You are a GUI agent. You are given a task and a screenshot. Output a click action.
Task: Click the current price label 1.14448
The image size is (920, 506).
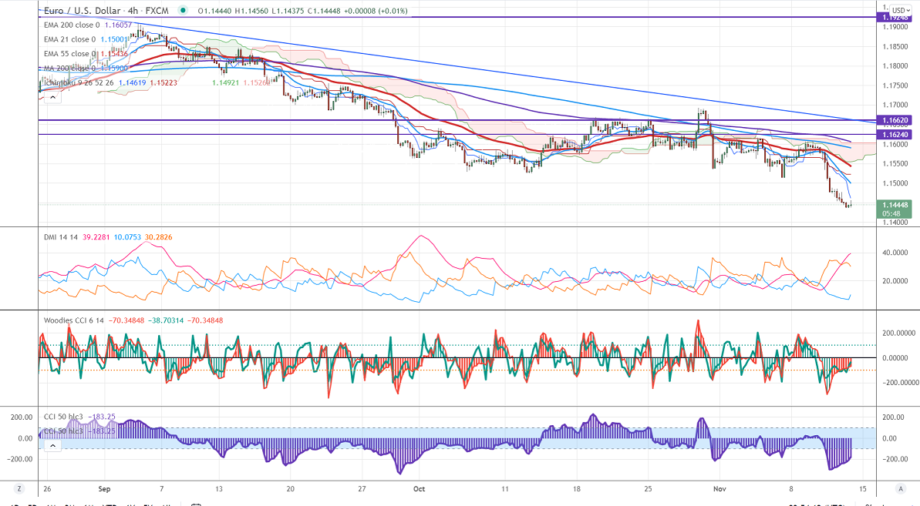(x=894, y=205)
